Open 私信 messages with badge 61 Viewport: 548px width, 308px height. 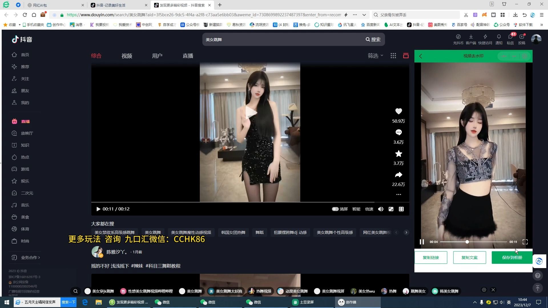510,39
